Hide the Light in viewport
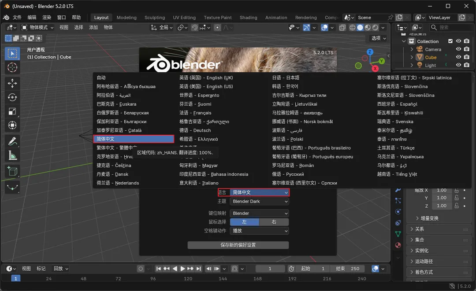 pos(458,65)
